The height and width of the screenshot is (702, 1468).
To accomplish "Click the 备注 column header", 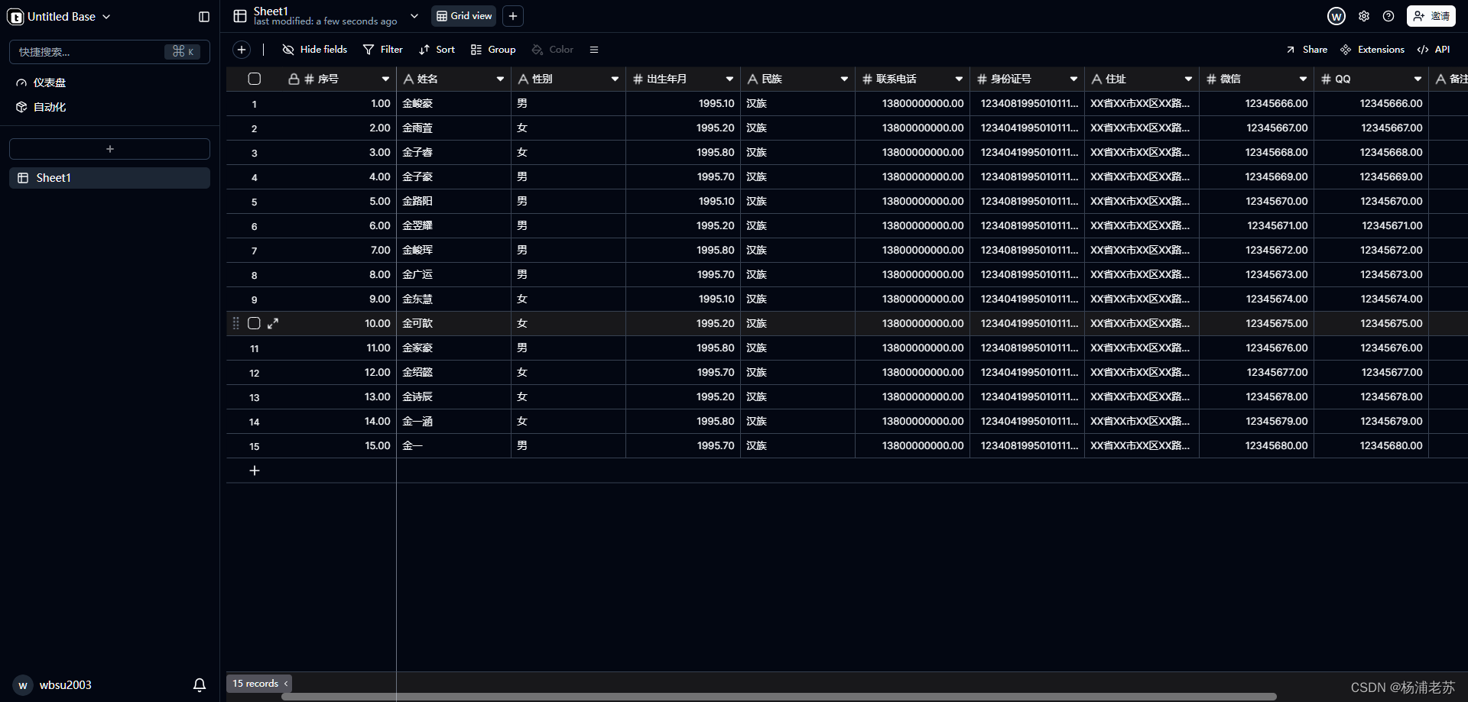I will coord(1448,79).
